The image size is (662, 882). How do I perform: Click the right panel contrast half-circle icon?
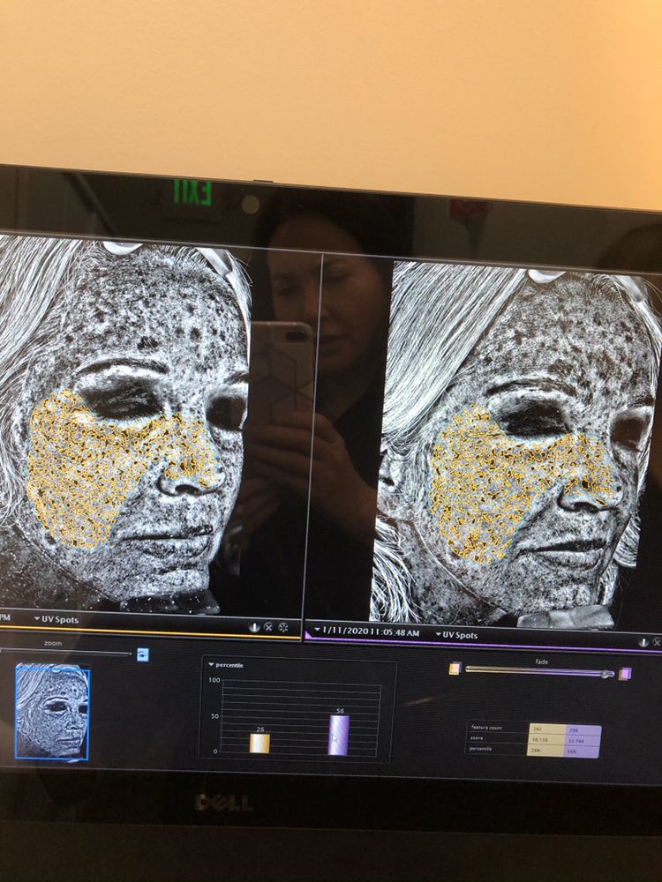643,642
